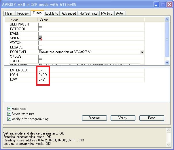Click the fuse list scrollbar thumb
The height and width of the screenshot is (150, 174).
click(167, 39)
